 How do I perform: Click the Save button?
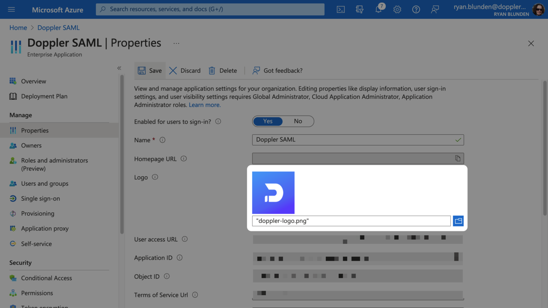click(x=150, y=71)
